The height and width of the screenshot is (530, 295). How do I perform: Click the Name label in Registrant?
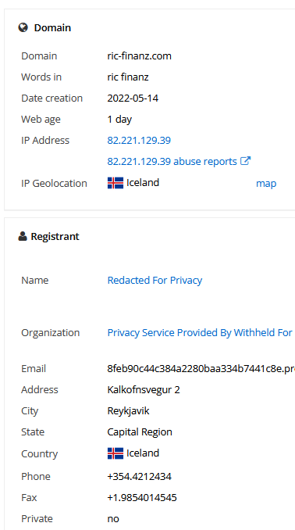pos(35,280)
